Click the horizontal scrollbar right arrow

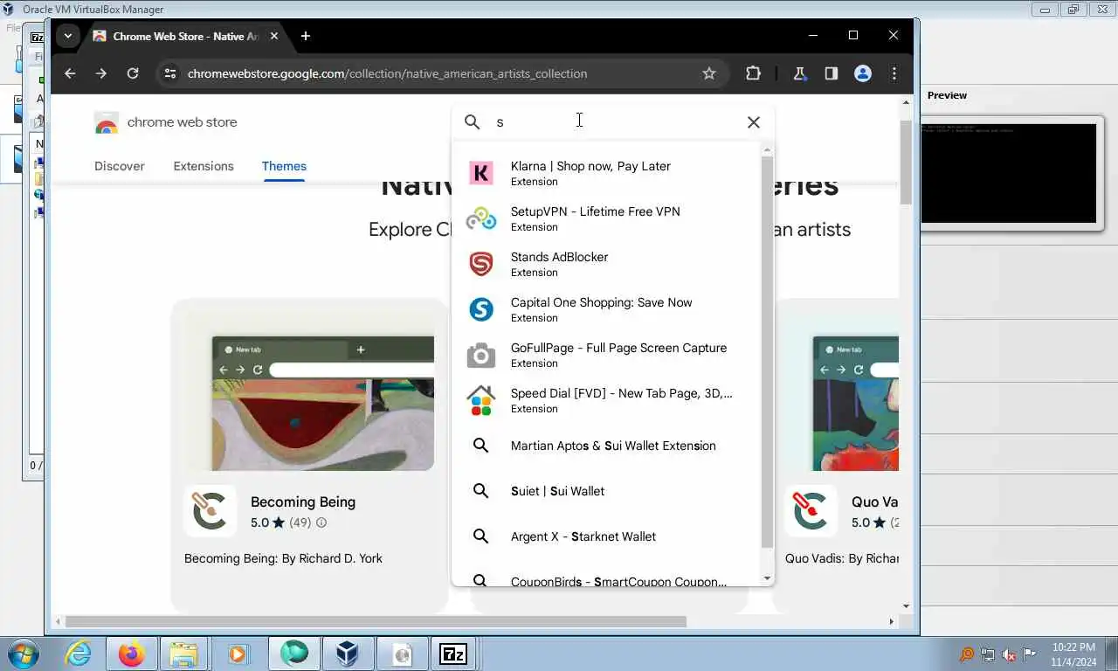pyautogui.click(x=891, y=621)
